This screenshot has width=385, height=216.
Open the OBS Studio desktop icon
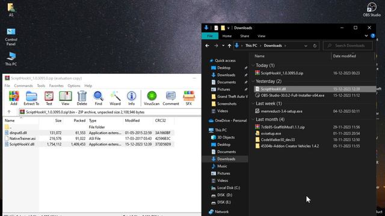(372, 10)
